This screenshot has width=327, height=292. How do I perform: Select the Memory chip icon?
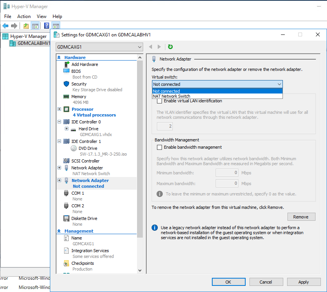pos(66,97)
